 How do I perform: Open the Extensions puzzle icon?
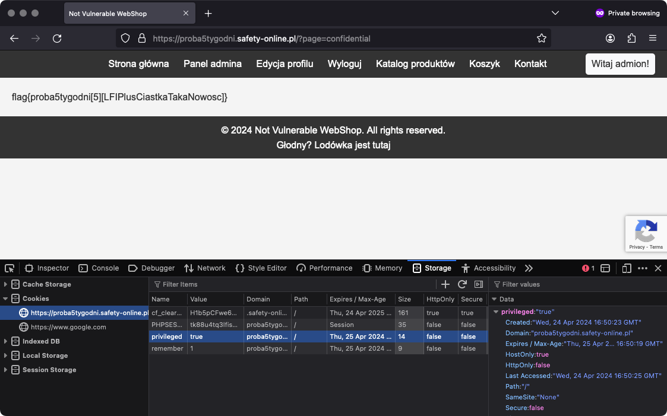tap(631, 39)
